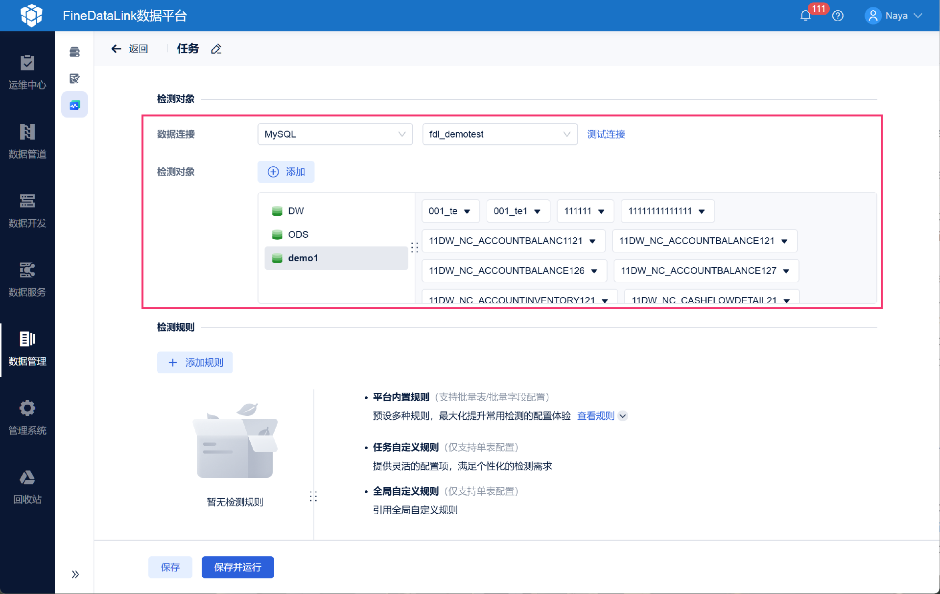Expand sidebar with double chevron
The width and height of the screenshot is (940, 594).
(75, 574)
